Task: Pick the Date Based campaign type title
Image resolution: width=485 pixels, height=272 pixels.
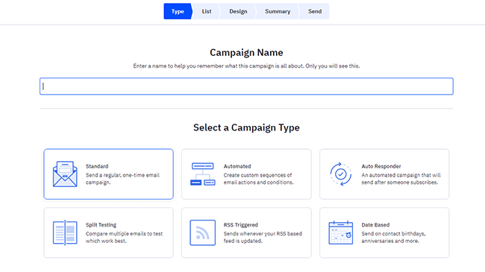Action: pos(375,225)
